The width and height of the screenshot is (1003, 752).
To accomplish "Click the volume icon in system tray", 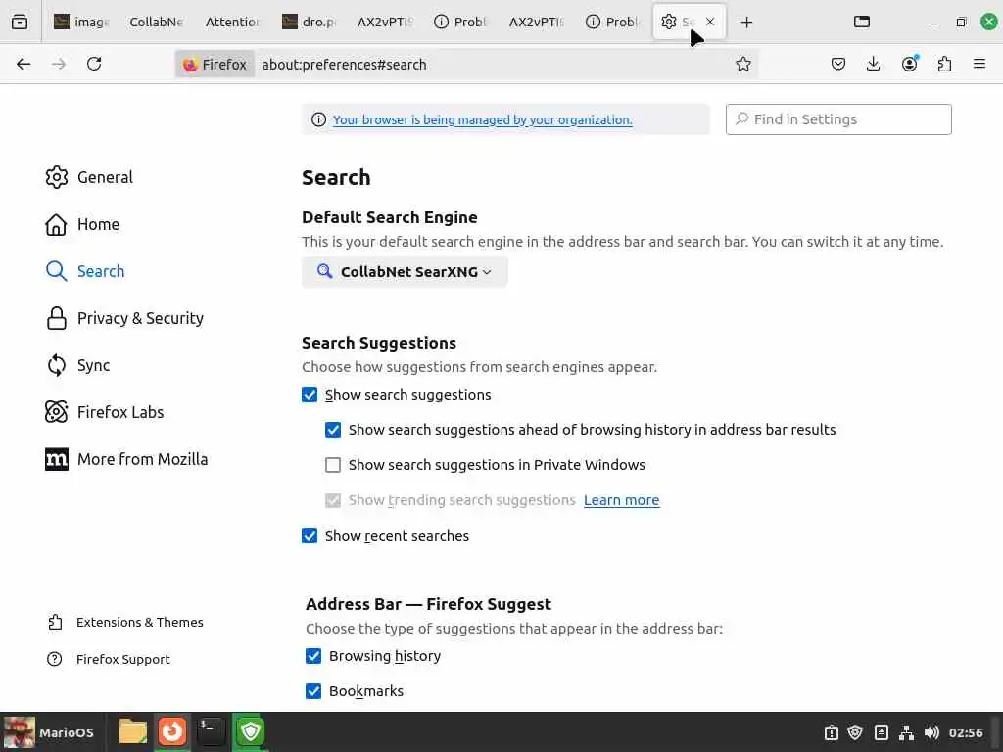I will click(931, 732).
